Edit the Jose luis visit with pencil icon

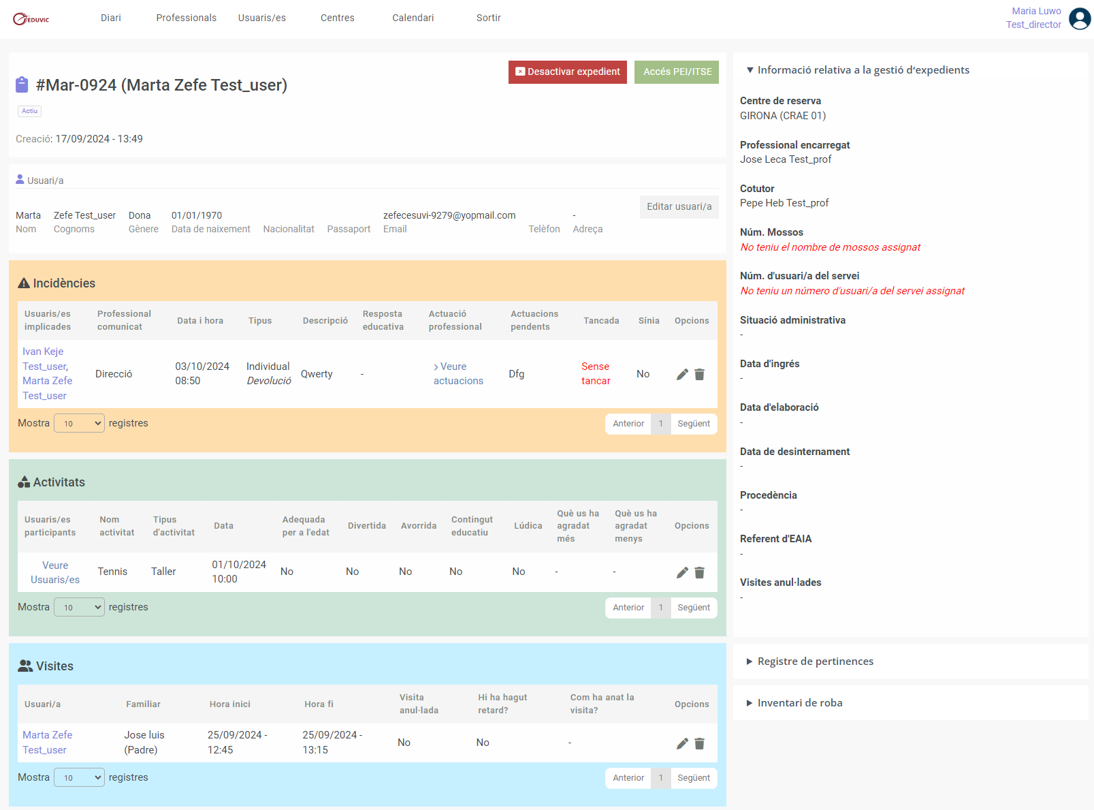pyautogui.click(x=682, y=743)
